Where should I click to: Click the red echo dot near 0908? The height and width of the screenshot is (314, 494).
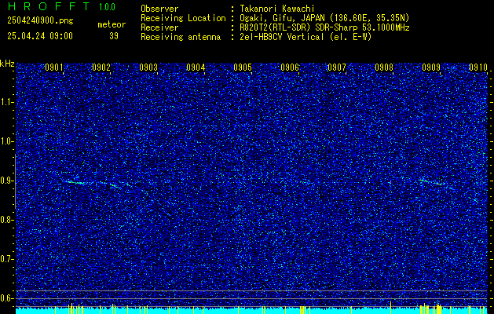point(390,182)
